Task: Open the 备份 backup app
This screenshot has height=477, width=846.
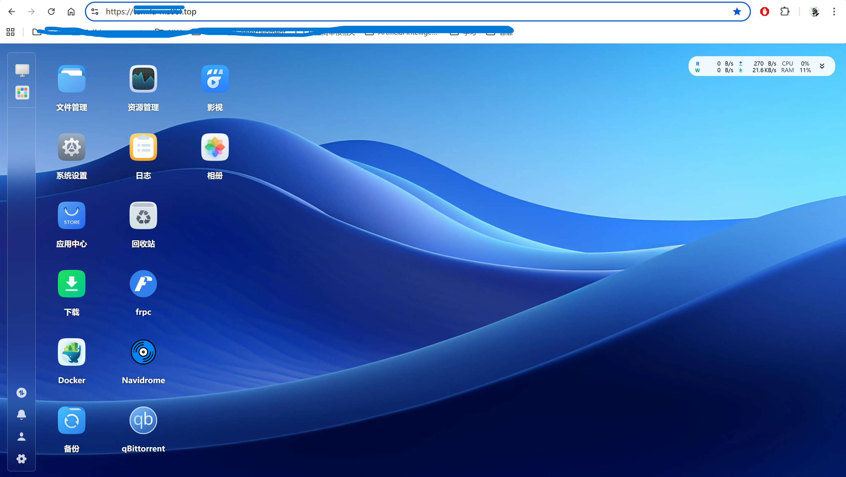Action: (x=72, y=420)
